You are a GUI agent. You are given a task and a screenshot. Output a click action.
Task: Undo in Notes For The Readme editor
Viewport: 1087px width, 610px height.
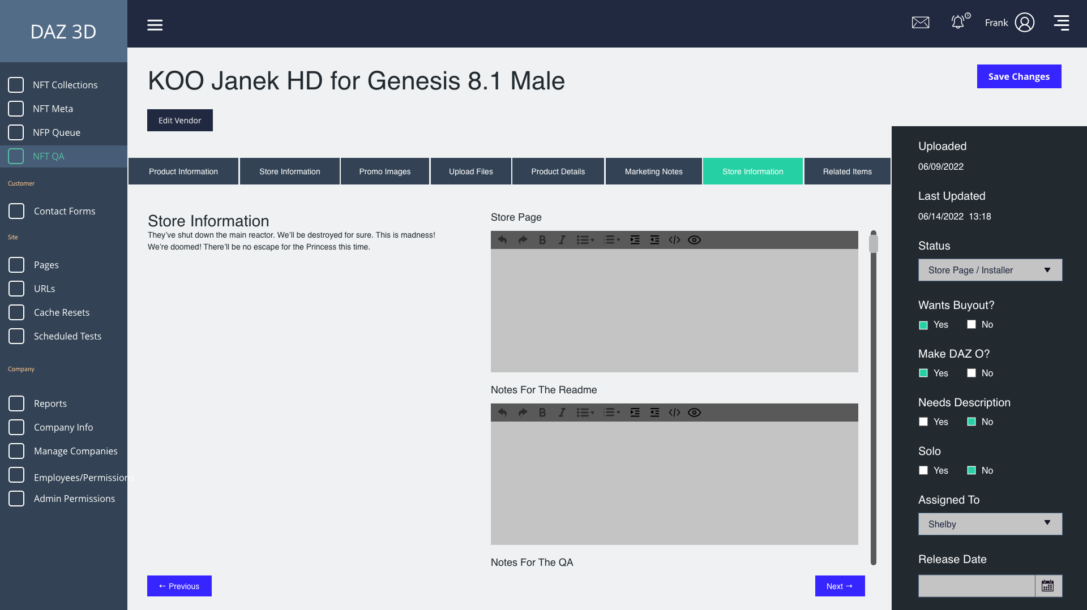pos(502,413)
